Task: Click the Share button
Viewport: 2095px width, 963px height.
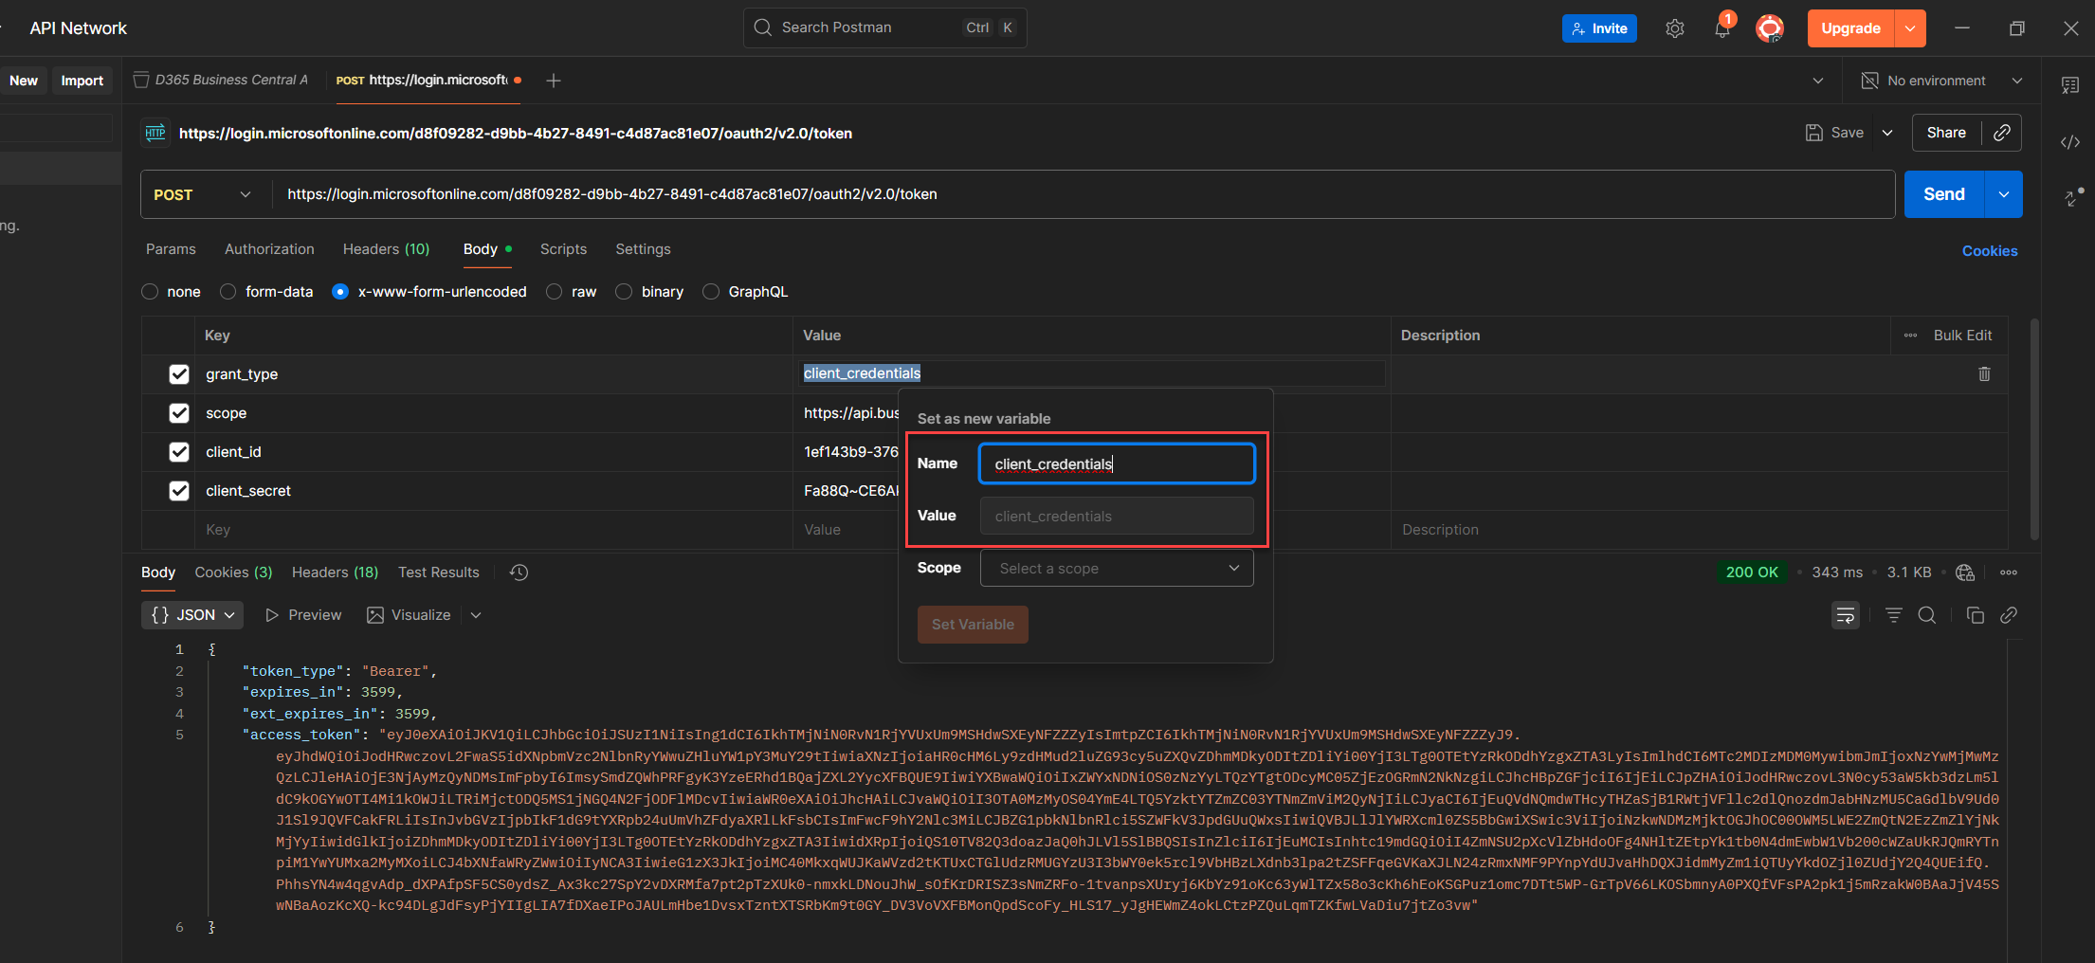Action: 1946,133
